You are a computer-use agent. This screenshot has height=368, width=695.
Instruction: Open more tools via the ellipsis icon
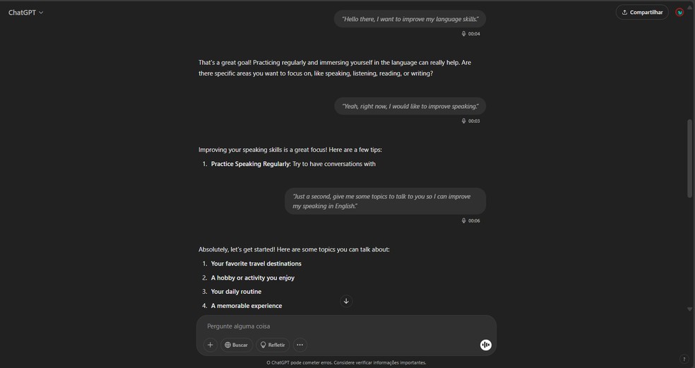(x=300, y=345)
